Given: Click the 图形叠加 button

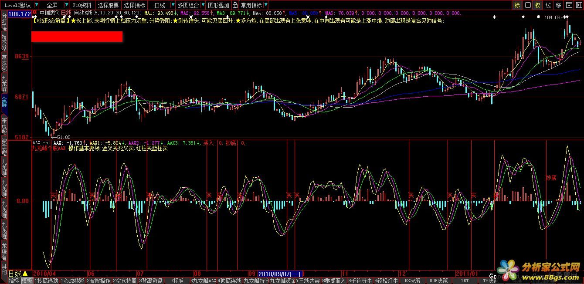Looking at the screenshot, I should point(218,5).
